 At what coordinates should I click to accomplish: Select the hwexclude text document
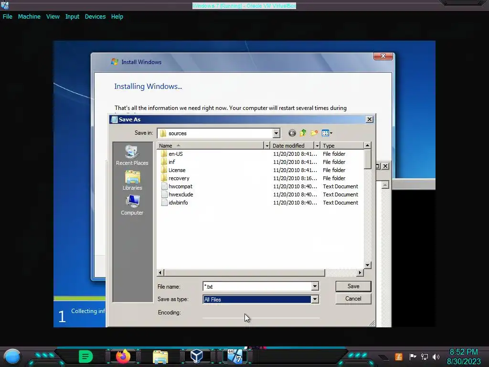181,194
